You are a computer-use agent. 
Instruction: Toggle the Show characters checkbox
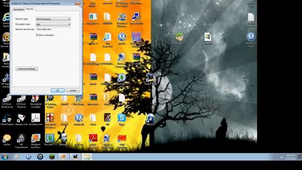coord(37,35)
